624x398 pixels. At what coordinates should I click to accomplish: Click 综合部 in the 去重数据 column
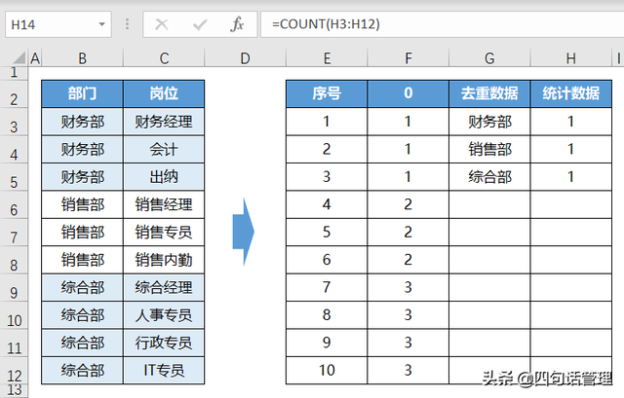coord(489,177)
